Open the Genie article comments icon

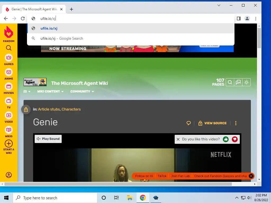click(188, 123)
